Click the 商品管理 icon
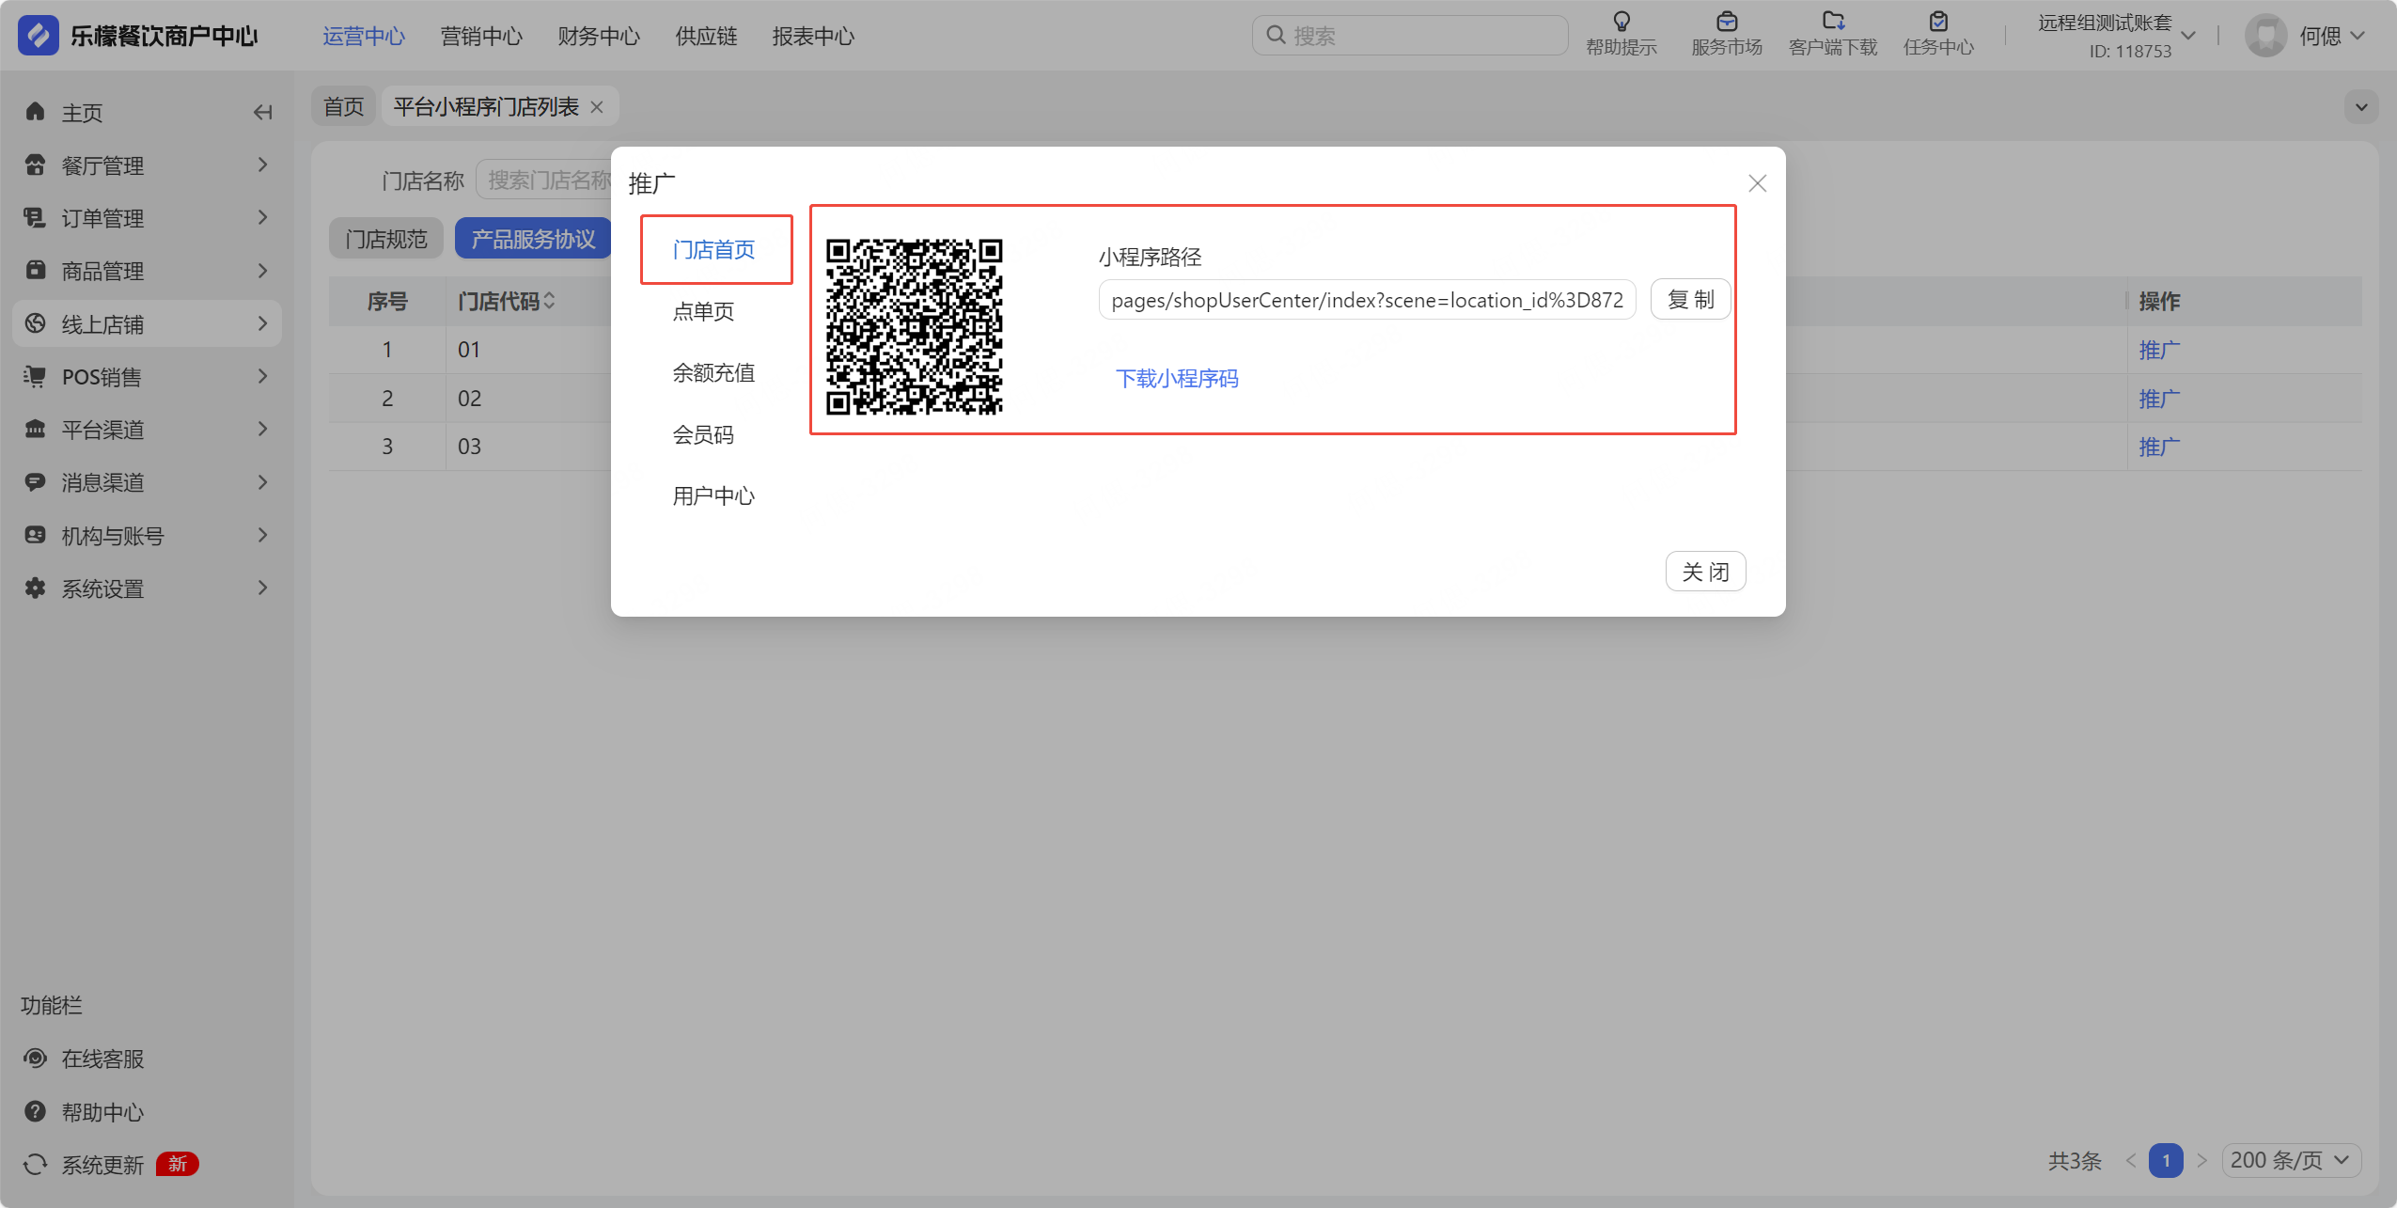Screen dimensions: 2397x1208 pyautogui.click(x=36, y=271)
